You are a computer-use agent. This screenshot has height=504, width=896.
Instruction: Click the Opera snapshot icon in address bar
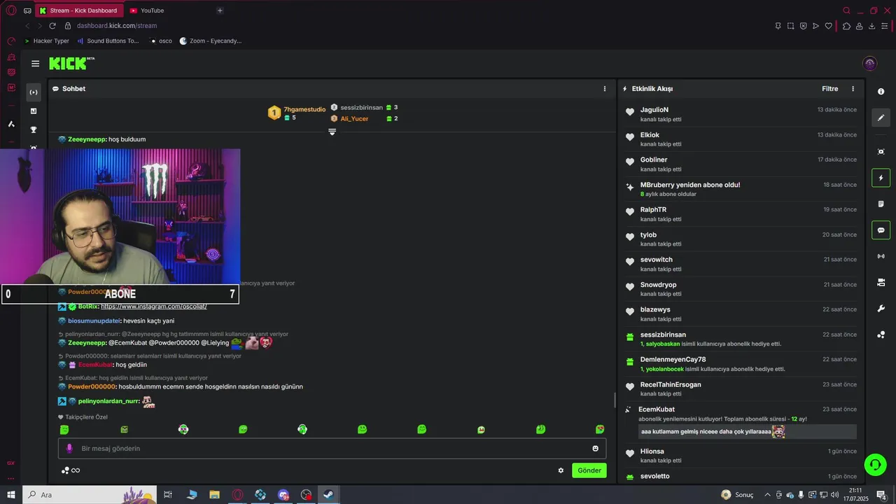[791, 26]
